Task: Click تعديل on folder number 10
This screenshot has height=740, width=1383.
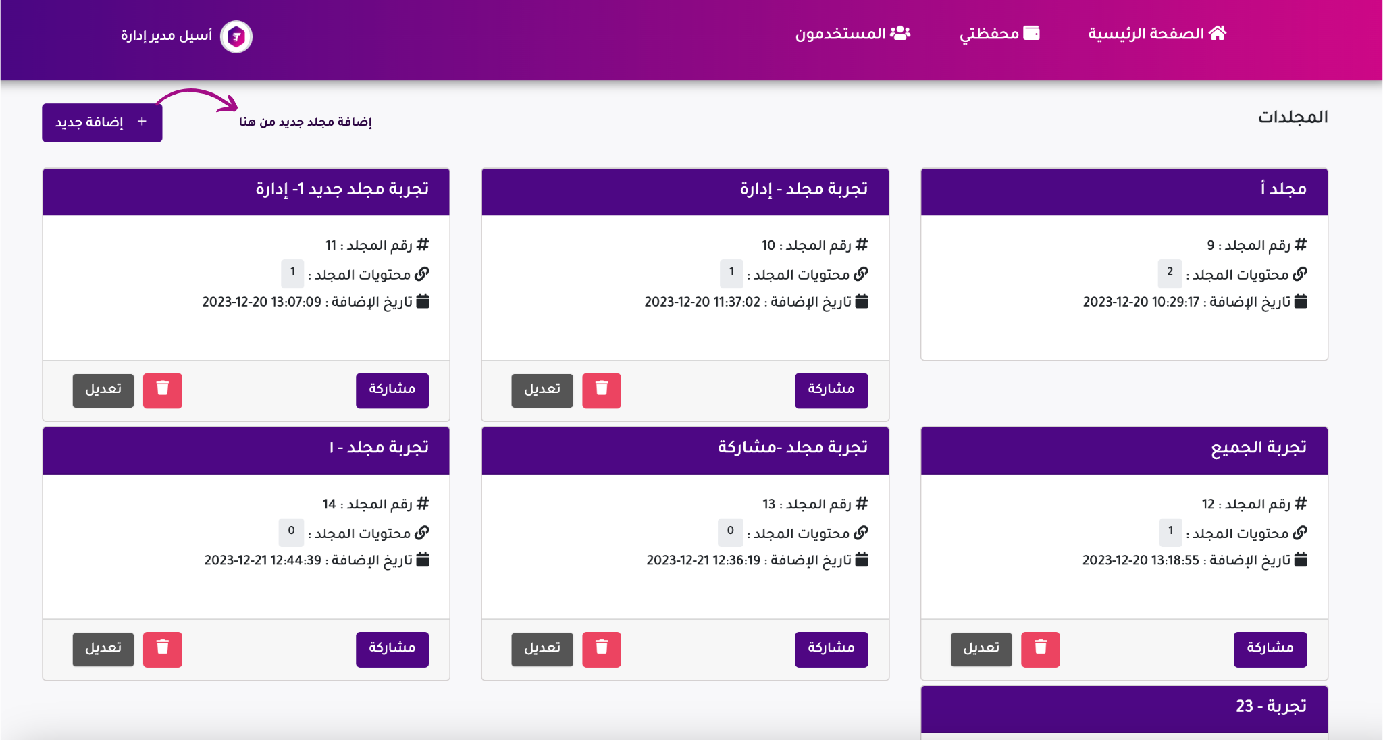Action: 542,390
